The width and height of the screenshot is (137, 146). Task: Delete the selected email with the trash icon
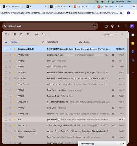click(x=28, y=34)
